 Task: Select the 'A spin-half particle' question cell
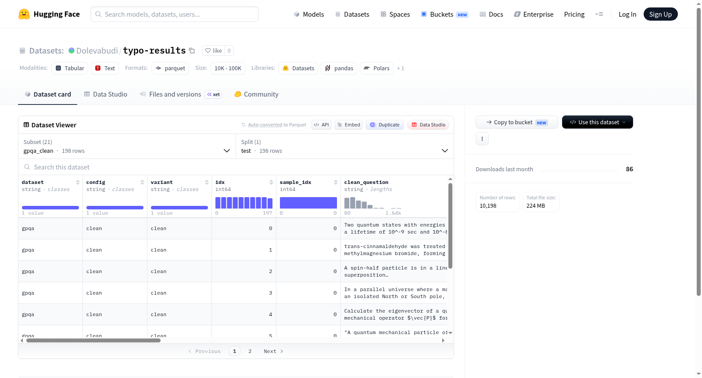pos(395,271)
